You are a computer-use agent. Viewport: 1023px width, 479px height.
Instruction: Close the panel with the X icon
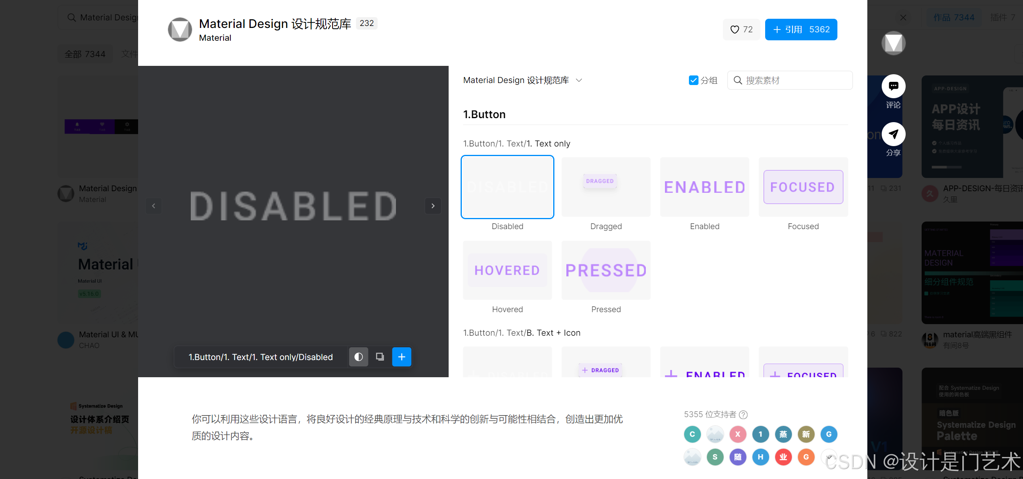click(903, 18)
